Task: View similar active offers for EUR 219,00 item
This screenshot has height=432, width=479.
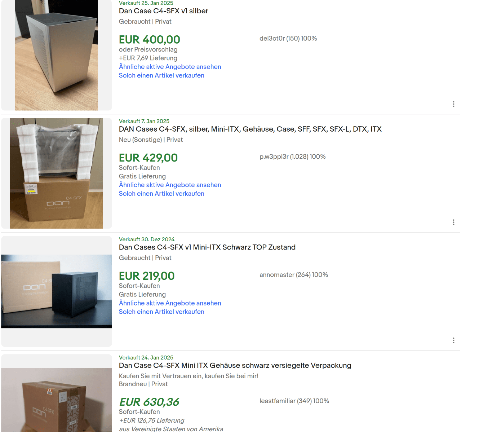Action: click(170, 303)
